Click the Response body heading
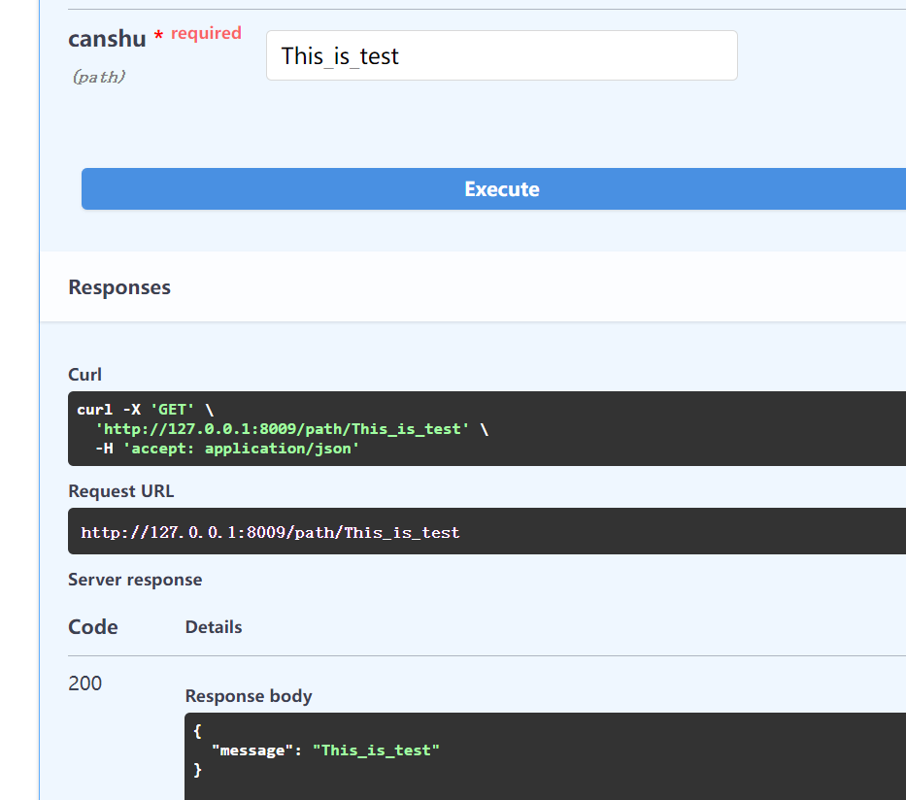 tap(248, 696)
